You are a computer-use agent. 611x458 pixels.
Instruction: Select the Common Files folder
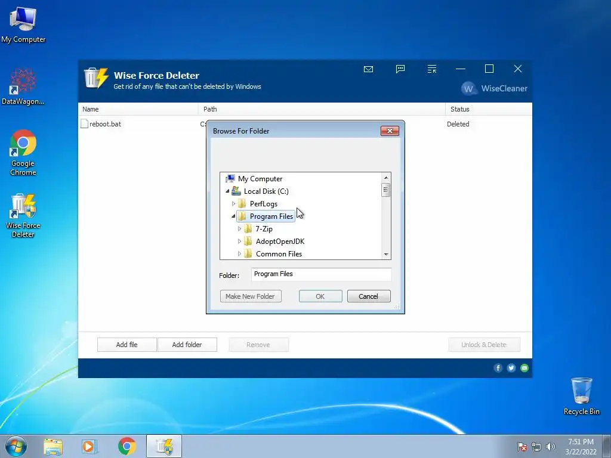click(279, 253)
